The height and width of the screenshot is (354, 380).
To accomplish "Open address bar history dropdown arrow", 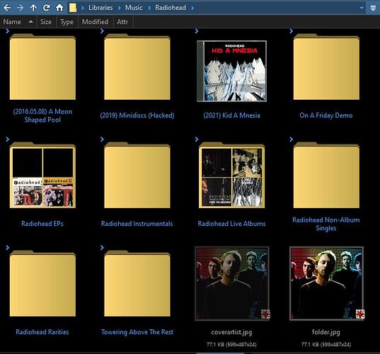I will (x=362, y=8).
